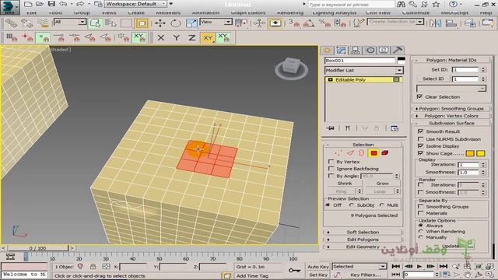The width and height of the screenshot is (498, 280).
Task: Open the selection filter All dropdown
Action: pyautogui.click(x=70, y=22)
